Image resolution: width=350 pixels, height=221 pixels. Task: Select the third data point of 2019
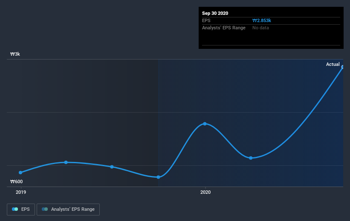112,167
